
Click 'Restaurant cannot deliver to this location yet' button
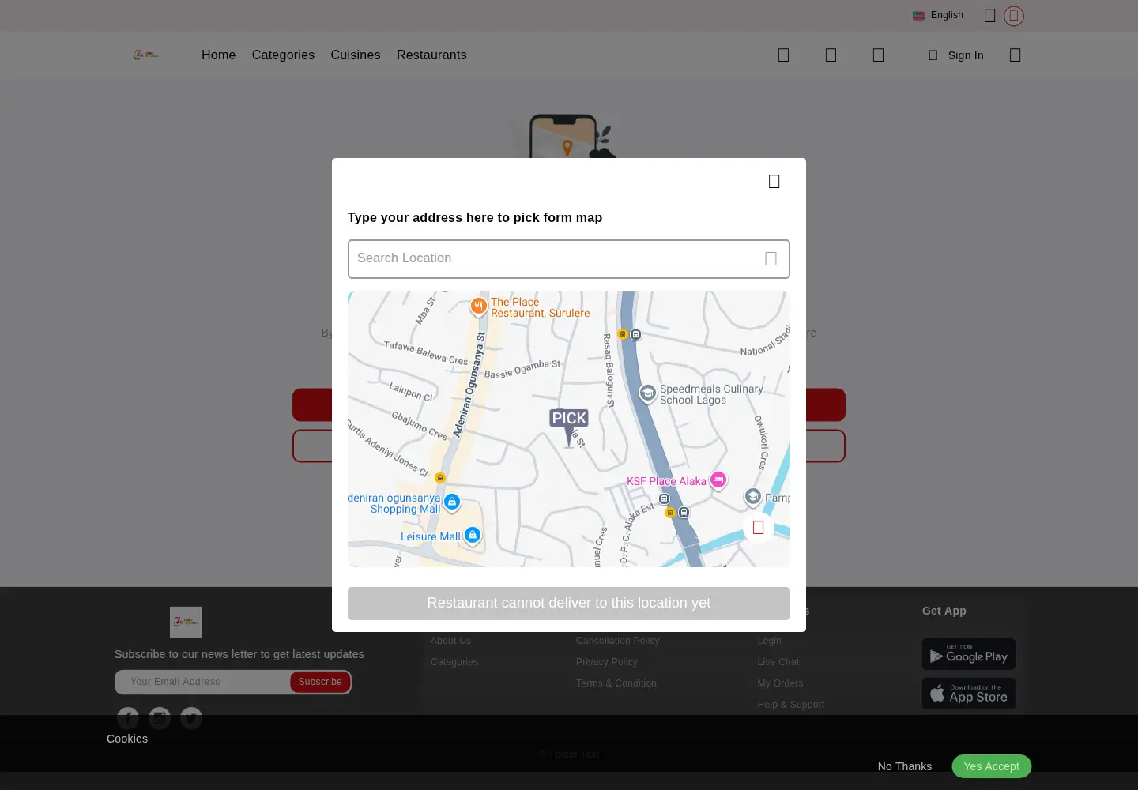pos(569,604)
